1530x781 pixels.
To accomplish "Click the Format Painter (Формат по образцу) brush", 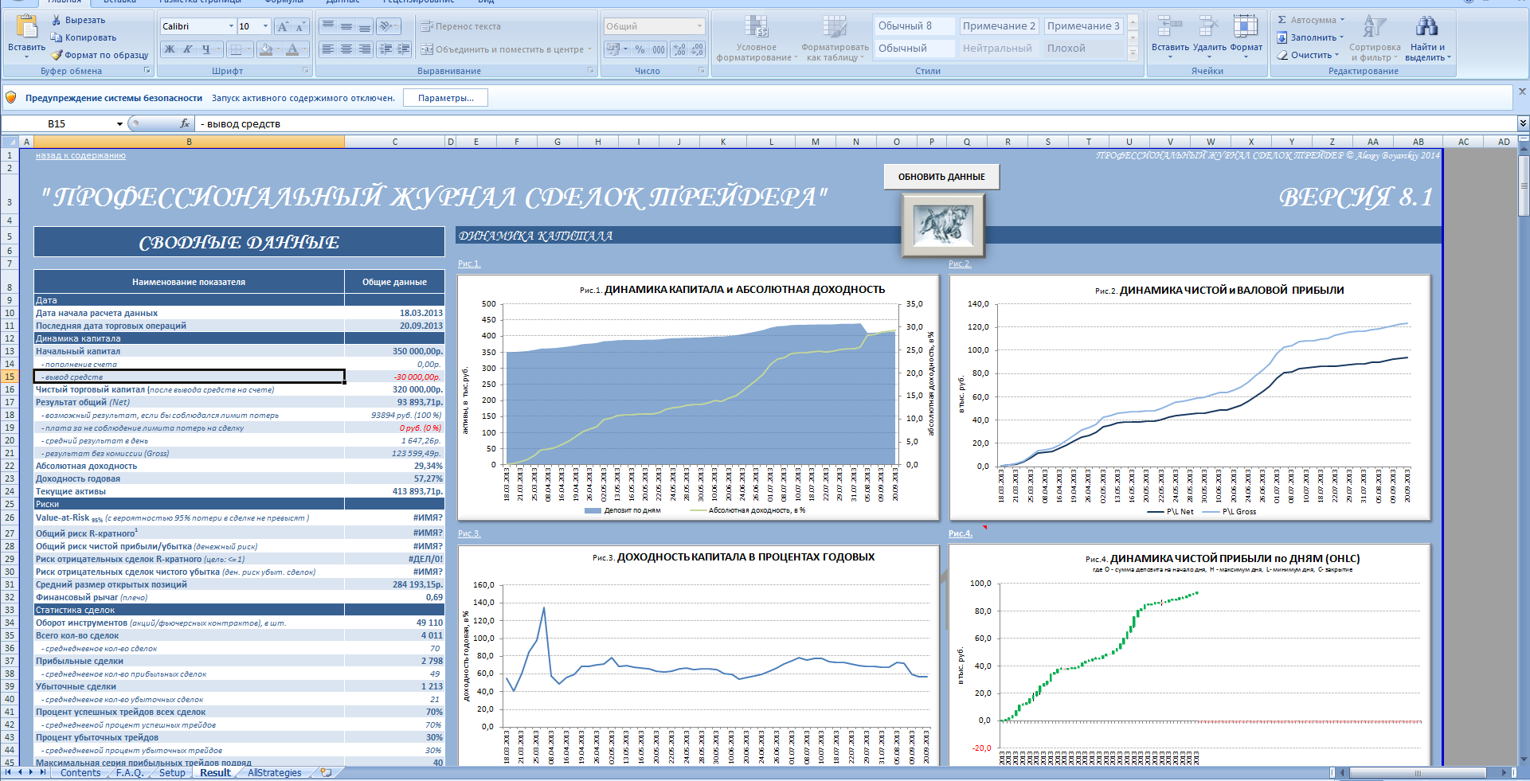I will (x=57, y=55).
